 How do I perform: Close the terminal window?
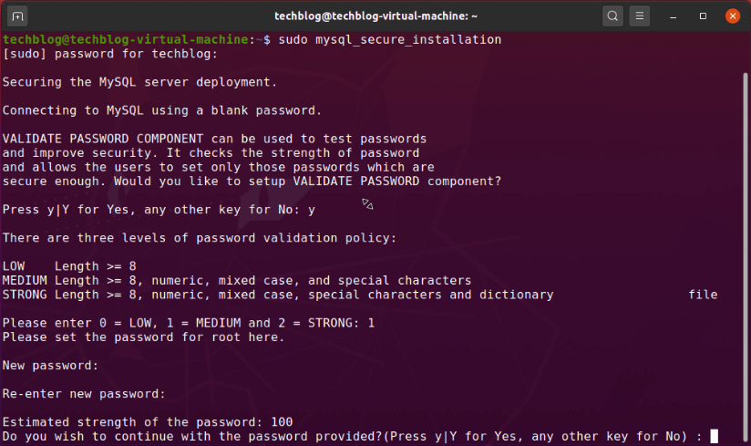pos(732,16)
